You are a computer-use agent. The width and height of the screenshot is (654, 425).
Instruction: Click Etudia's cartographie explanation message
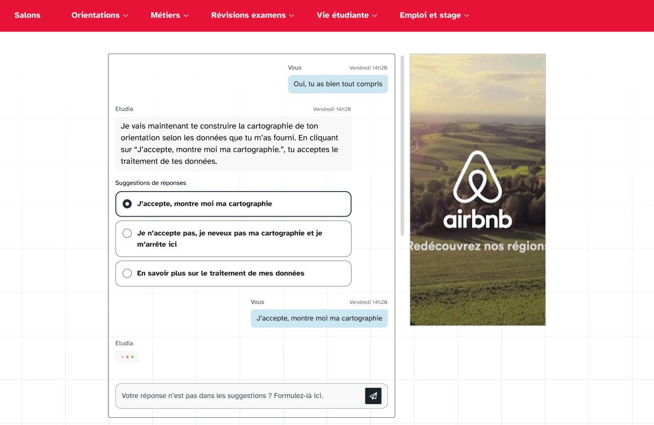tap(233, 144)
